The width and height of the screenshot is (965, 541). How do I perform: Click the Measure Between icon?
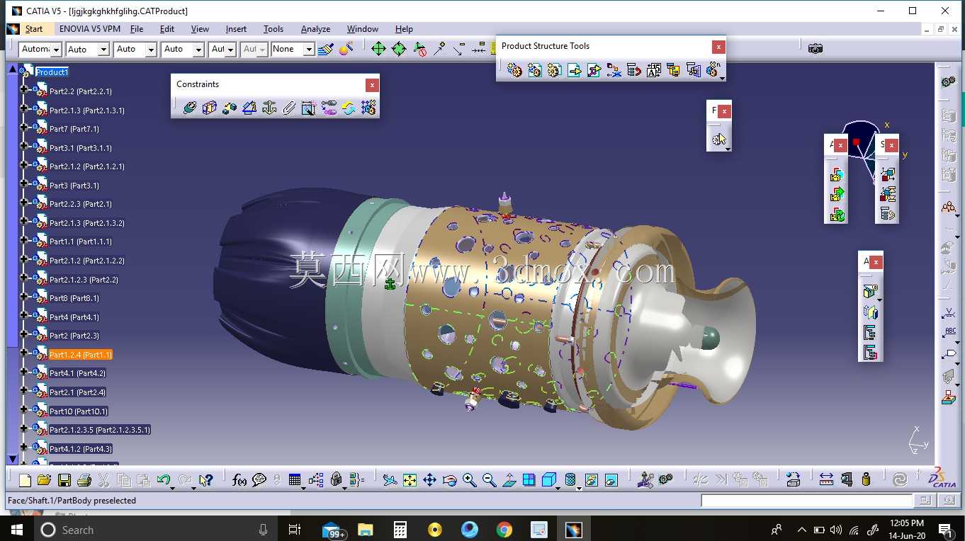(x=826, y=480)
